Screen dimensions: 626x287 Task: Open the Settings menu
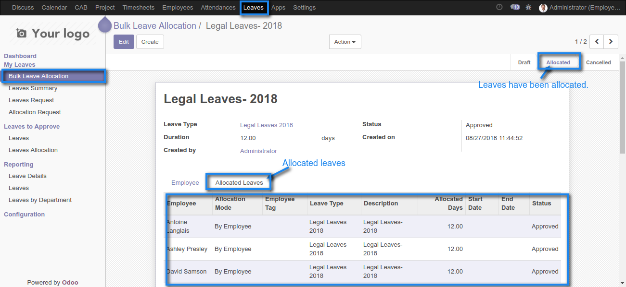point(304,7)
